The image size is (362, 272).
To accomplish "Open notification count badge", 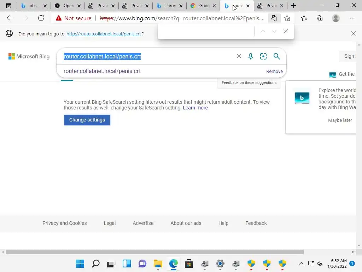I will [352, 263].
